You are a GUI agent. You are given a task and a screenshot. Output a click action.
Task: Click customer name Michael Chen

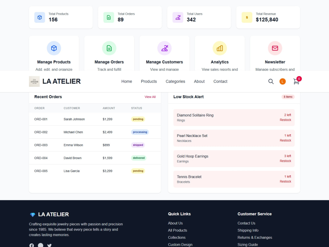coord(73,132)
